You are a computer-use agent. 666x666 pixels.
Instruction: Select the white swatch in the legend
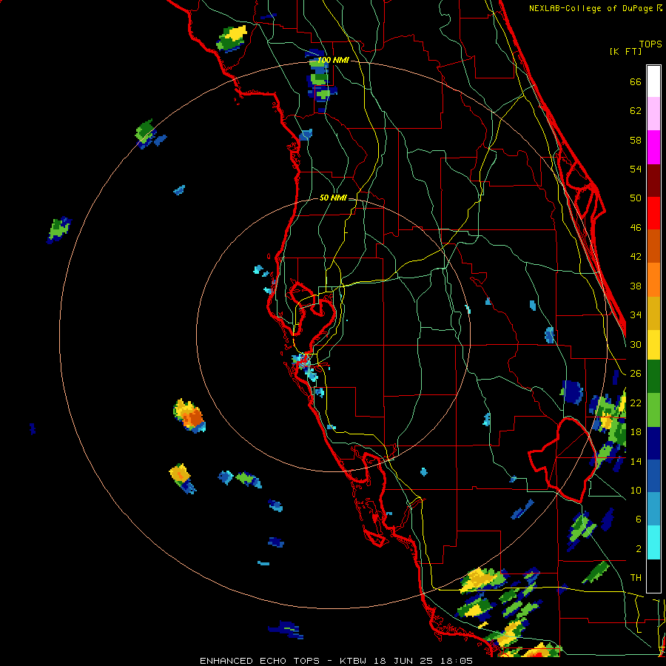coord(653,81)
